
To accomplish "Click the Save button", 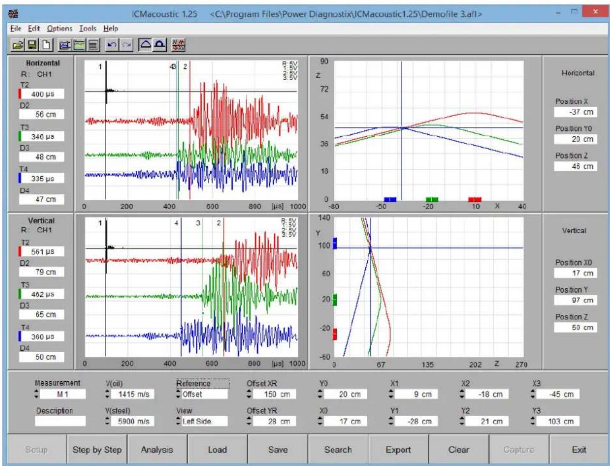I will (278, 450).
